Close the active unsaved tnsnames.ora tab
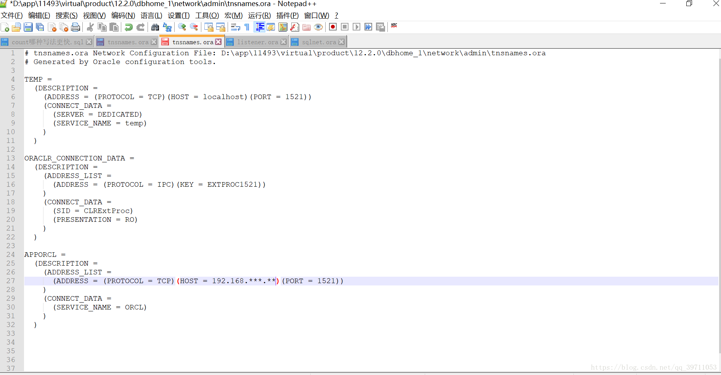The width and height of the screenshot is (721, 375). (218, 42)
